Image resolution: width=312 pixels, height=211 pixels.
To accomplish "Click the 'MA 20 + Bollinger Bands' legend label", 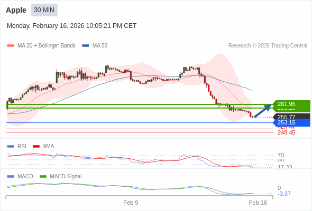I will coord(47,46).
